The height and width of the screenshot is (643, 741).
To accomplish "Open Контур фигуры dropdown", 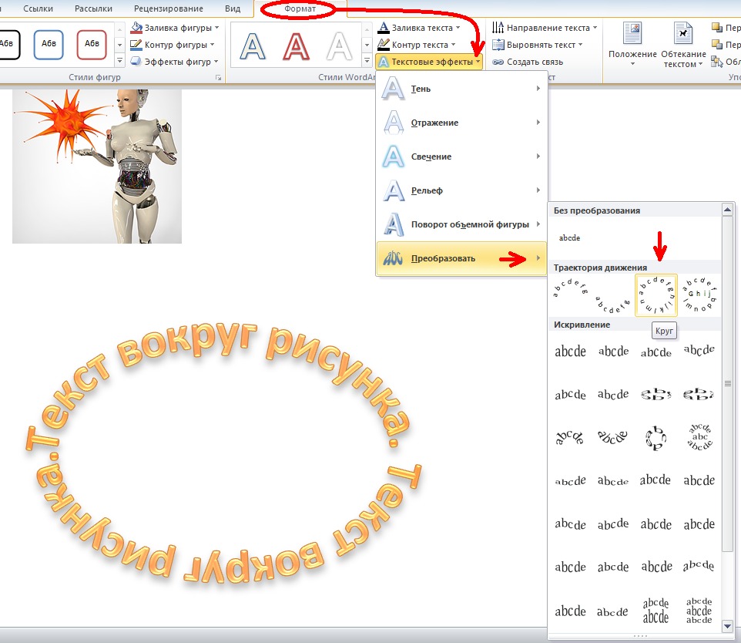I will [x=173, y=45].
